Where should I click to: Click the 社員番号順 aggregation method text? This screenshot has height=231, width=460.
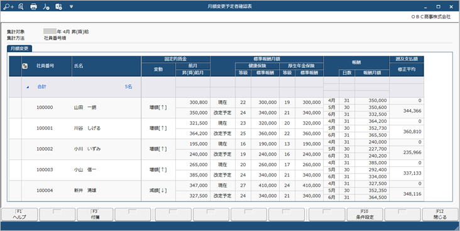(x=55, y=38)
